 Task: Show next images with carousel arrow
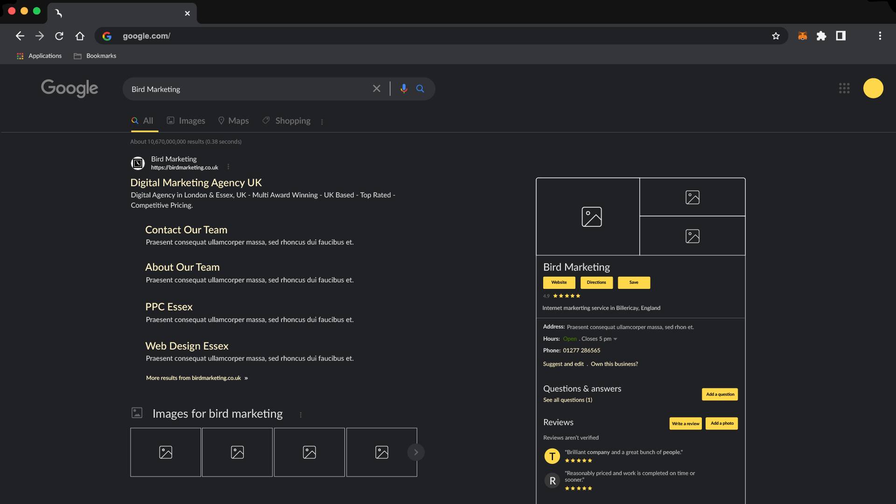pos(416,452)
